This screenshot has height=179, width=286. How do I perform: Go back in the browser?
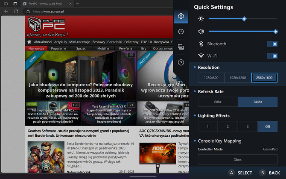6,12
